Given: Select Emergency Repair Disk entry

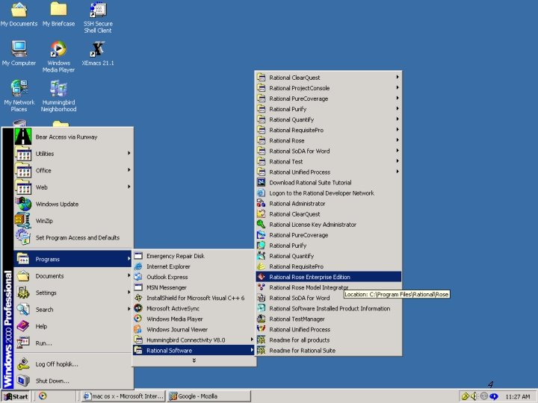Looking at the screenshot, I should point(194,256).
